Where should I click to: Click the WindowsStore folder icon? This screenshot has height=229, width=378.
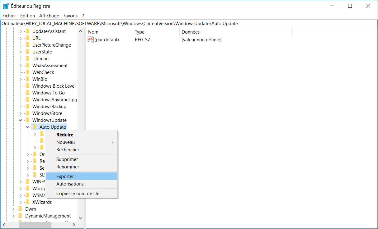coord(27,113)
